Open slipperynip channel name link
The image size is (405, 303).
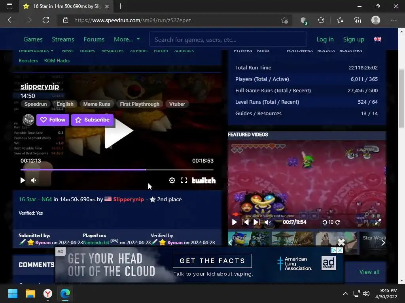[x=40, y=86]
